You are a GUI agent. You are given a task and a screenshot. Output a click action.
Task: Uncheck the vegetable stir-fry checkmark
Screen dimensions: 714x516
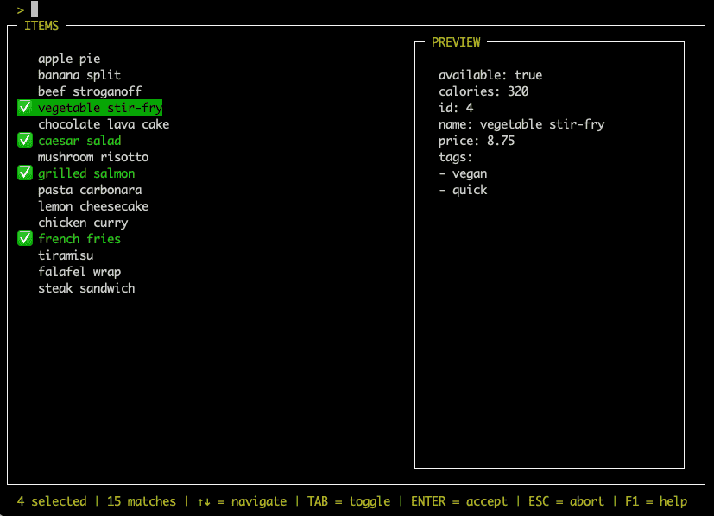tap(25, 108)
